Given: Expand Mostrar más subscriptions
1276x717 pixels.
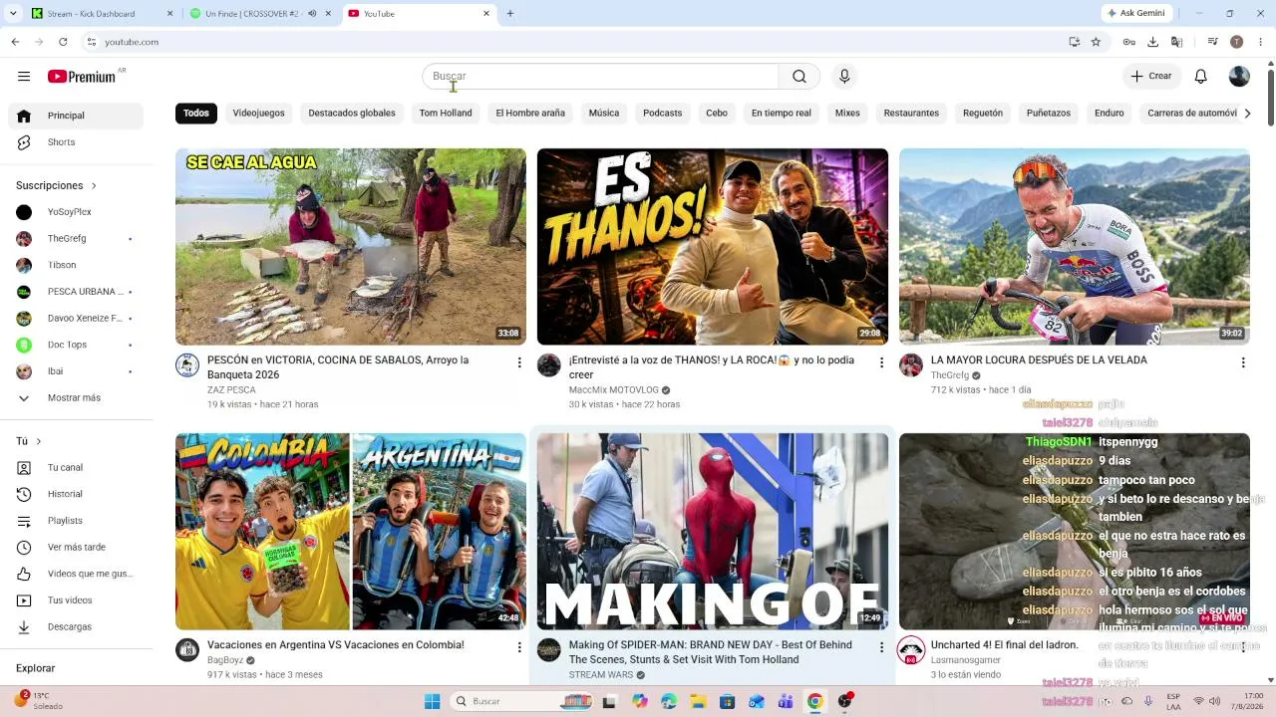Looking at the screenshot, I should (x=76, y=398).
